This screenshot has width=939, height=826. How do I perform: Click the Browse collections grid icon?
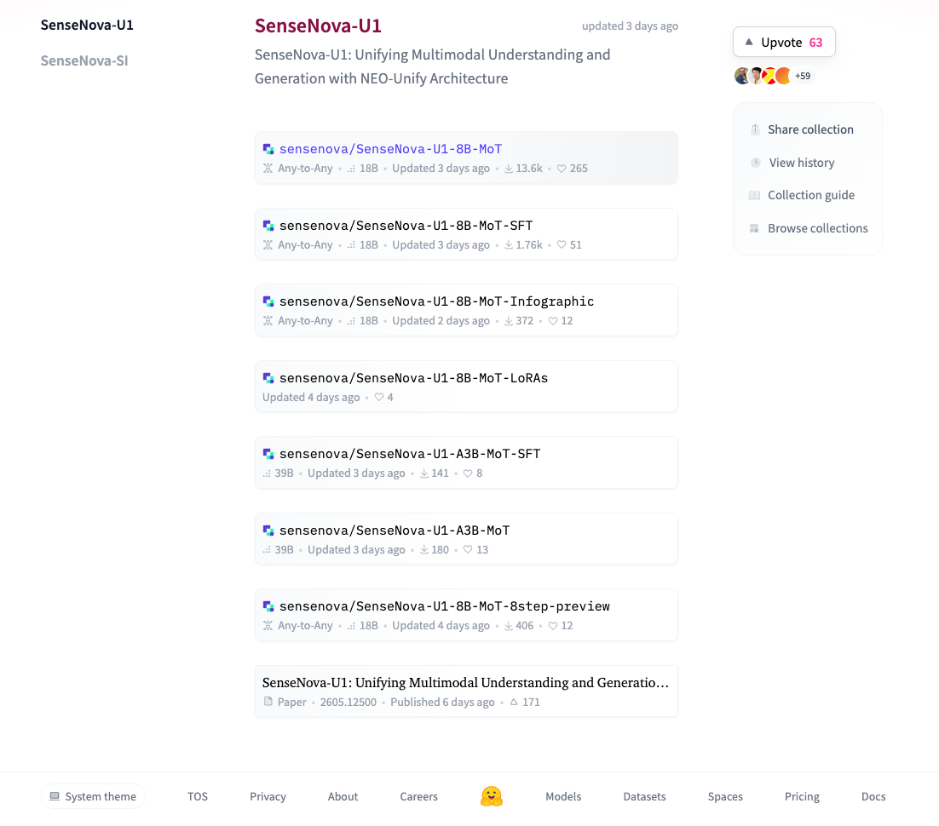(x=755, y=228)
